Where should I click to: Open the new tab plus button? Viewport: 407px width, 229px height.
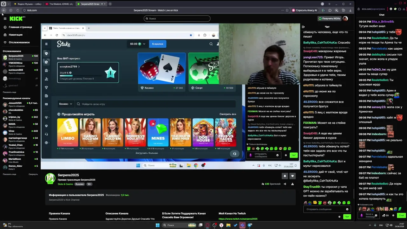[110, 4]
